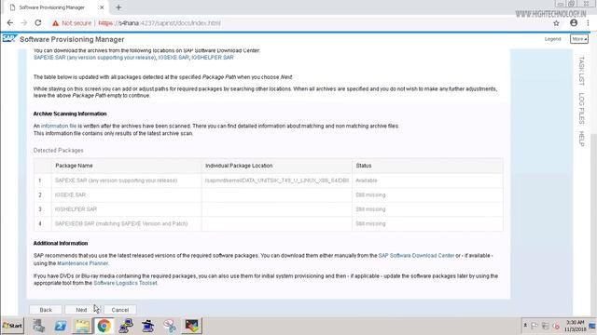This screenshot has height=335, width=597.
Task: Click the system tray clock
Action: coord(575,326)
